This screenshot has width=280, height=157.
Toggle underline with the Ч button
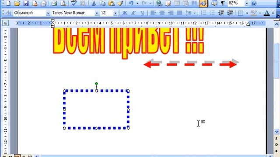coord(142,13)
